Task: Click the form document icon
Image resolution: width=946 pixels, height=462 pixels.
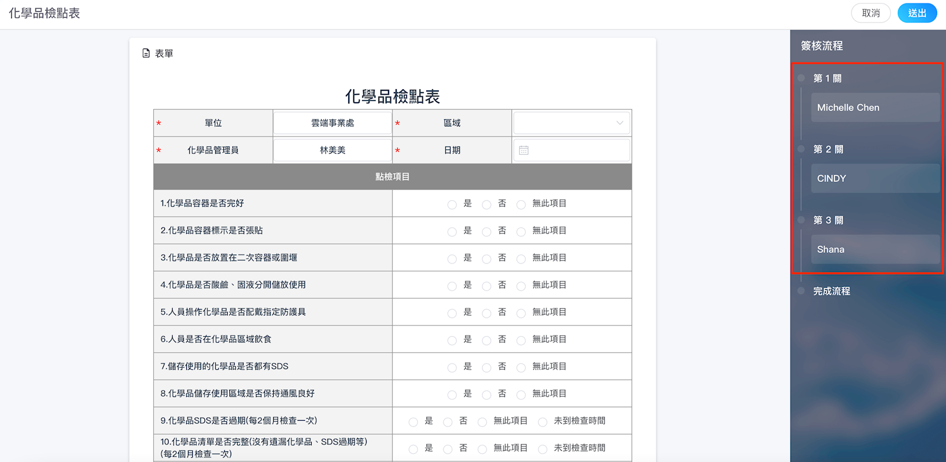Action: (146, 53)
